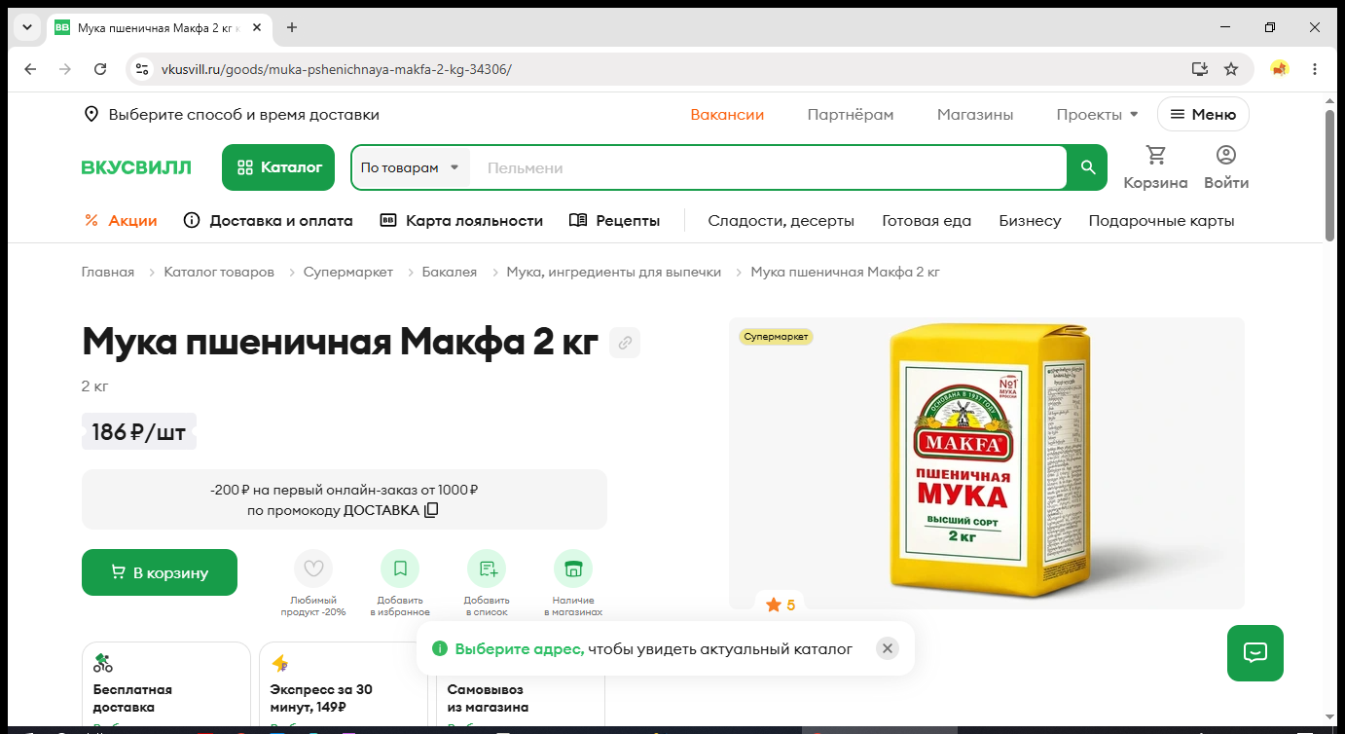Click the address bar URL
The height and width of the screenshot is (734, 1345).
tap(337, 69)
